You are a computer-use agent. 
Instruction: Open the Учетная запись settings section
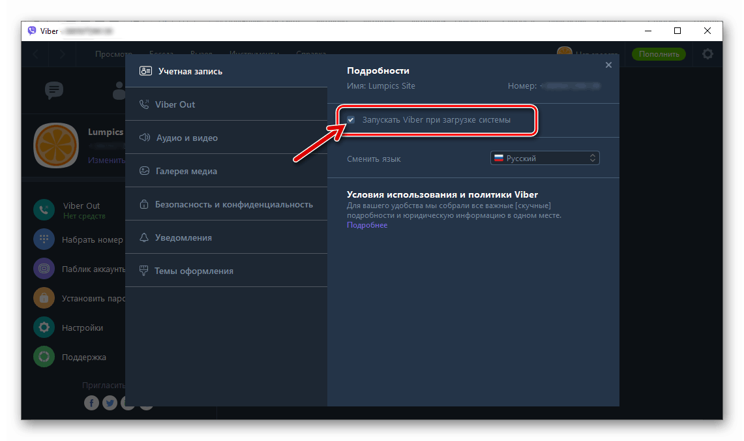point(226,71)
